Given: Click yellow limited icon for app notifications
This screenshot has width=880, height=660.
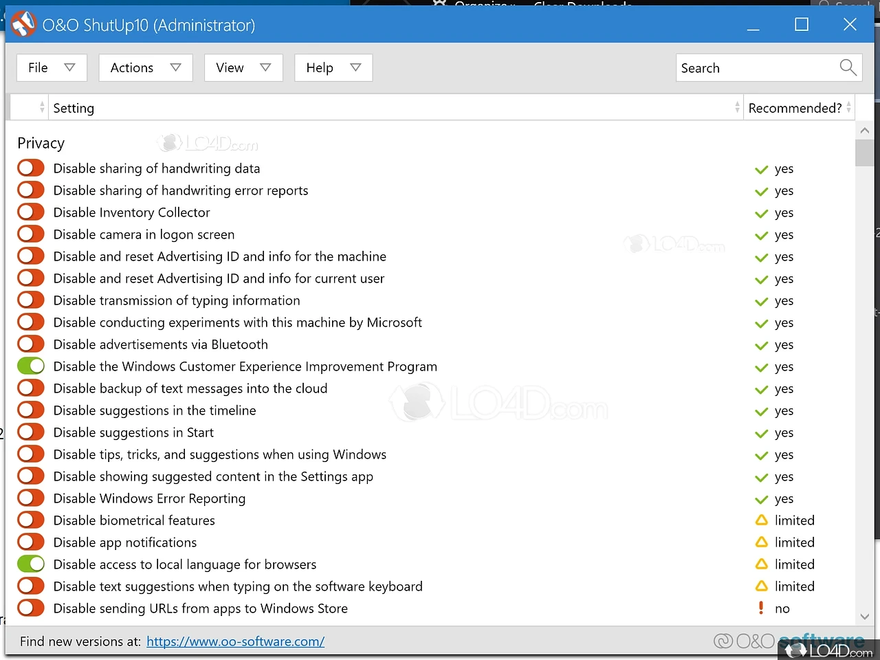Looking at the screenshot, I should [761, 542].
